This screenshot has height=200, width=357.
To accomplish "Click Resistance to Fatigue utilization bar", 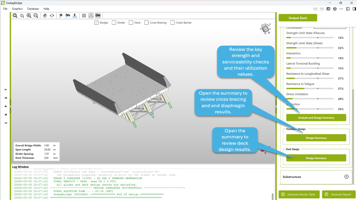I will tap(310, 88).
